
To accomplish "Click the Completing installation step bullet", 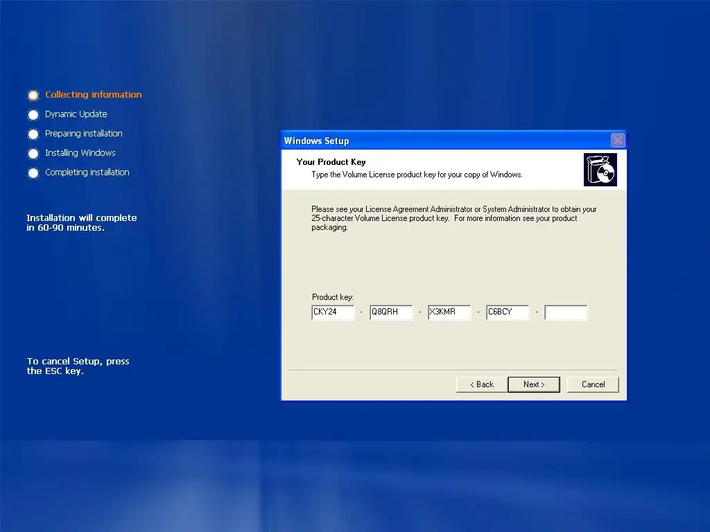I will (33, 173).
